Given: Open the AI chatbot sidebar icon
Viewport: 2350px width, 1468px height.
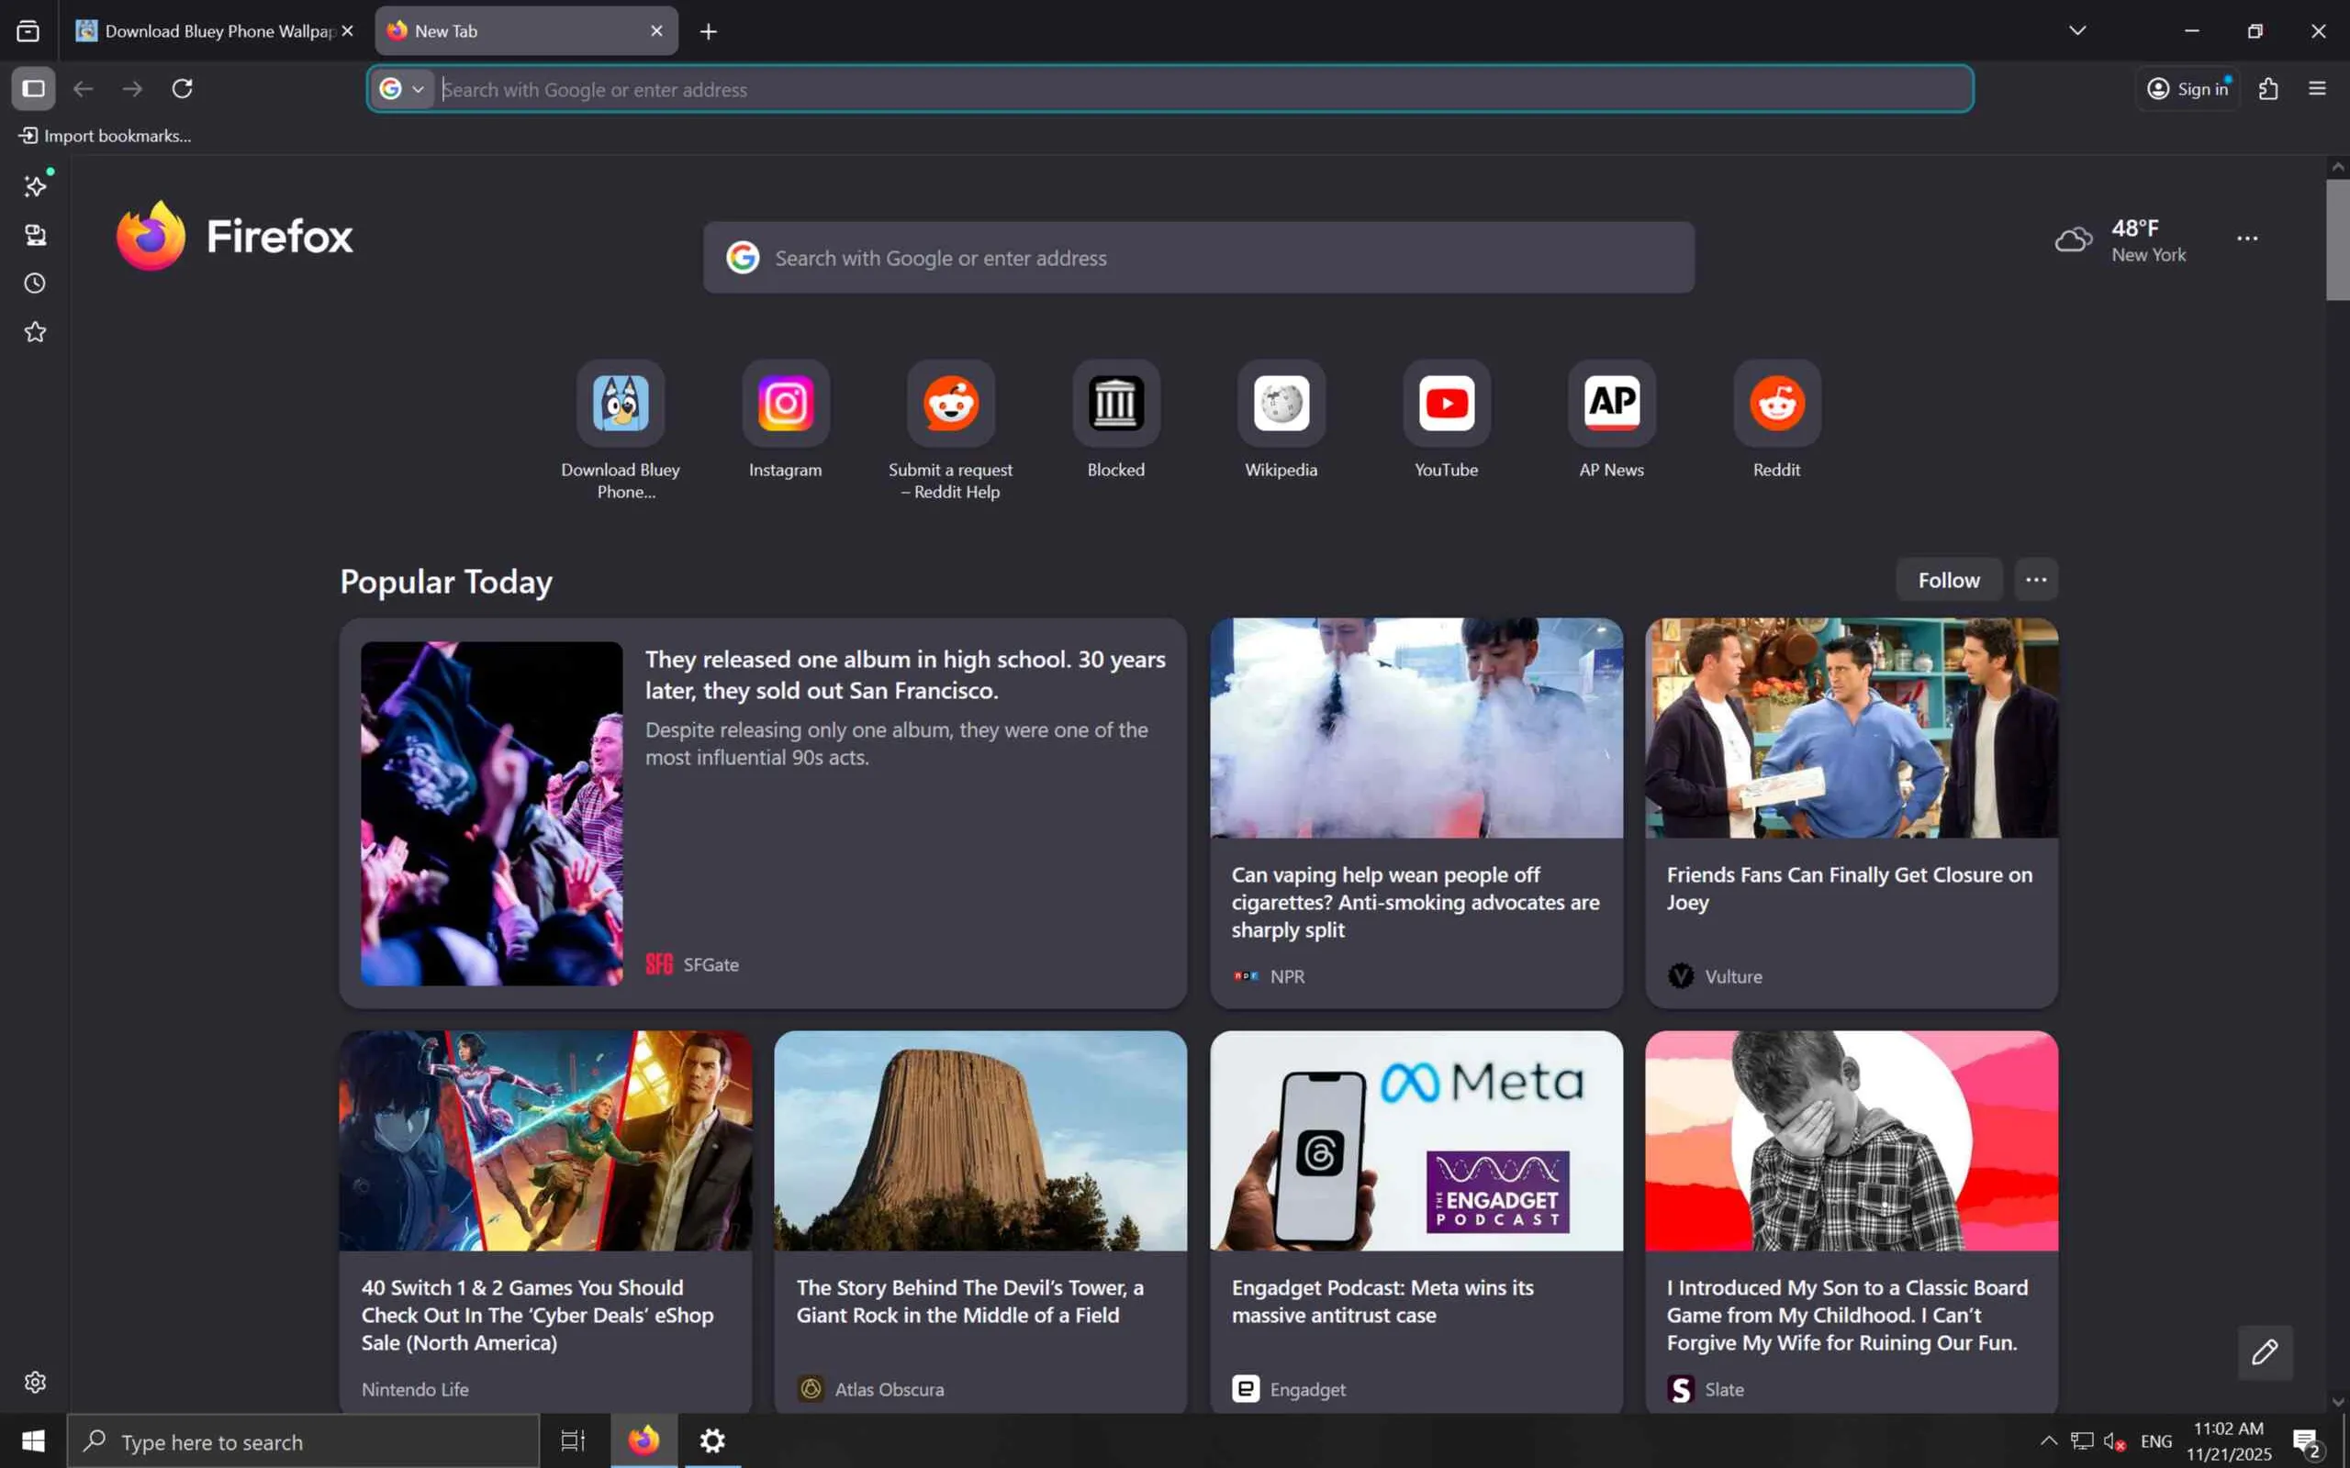Looking at the screenshot, I should point(35,186).
